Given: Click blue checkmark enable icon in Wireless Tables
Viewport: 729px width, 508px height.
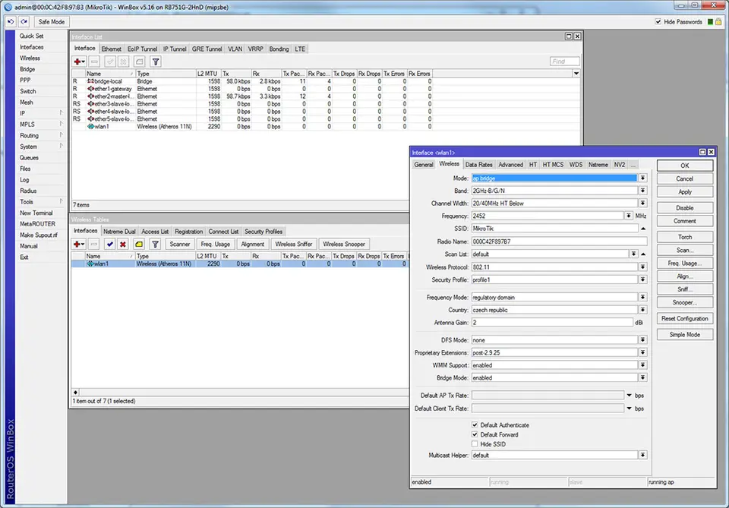Looking at the screenshot, I should (109, 245).
